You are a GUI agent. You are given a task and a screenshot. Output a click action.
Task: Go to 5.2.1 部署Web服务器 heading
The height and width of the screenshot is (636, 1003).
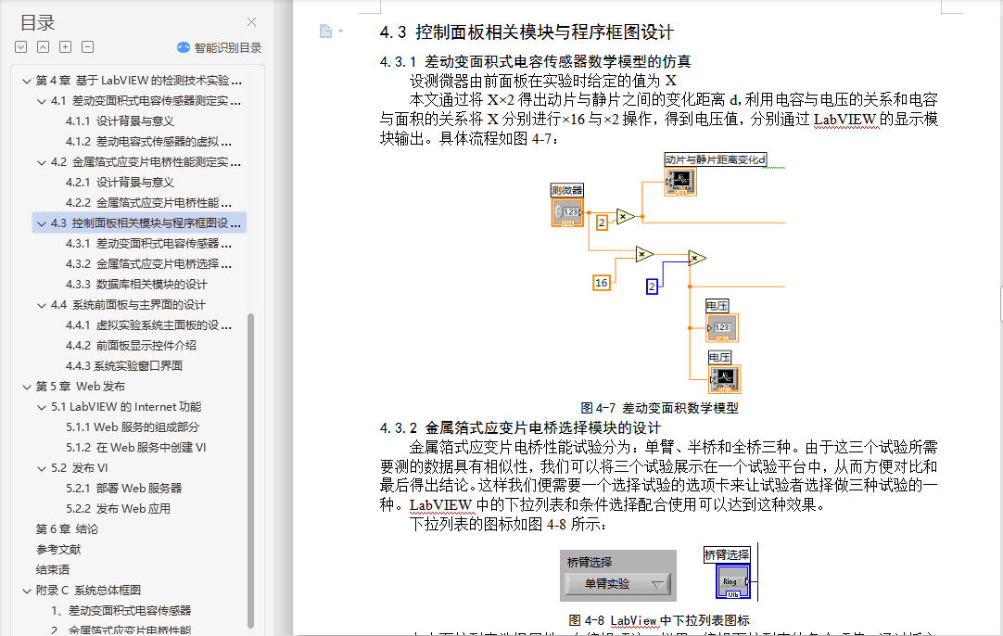[123, 489]
